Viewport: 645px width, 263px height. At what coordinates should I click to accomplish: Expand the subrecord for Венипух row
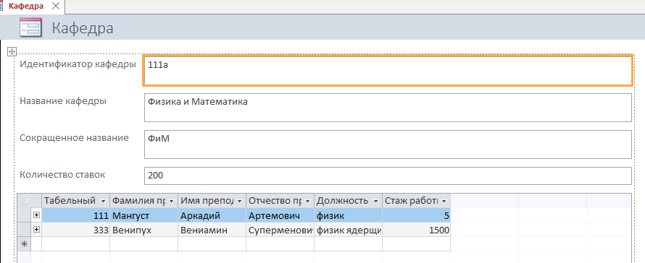tap(37, 230)
